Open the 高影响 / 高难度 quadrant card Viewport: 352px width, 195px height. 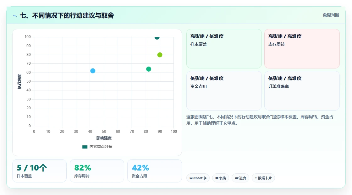coord(302,49)
